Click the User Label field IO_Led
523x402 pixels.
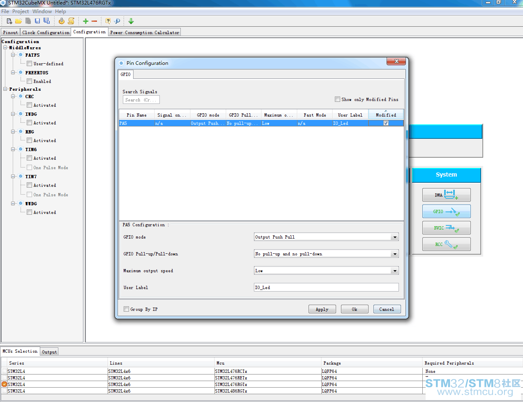(326, 287)
